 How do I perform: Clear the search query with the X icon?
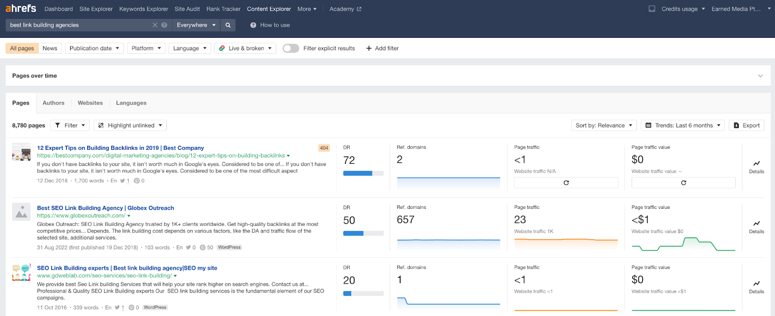click(155, 25)
